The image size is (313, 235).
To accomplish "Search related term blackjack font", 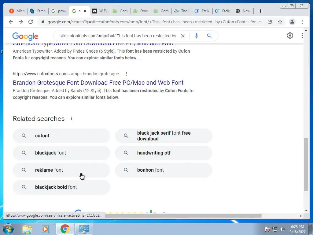I will tap(61, 153).
